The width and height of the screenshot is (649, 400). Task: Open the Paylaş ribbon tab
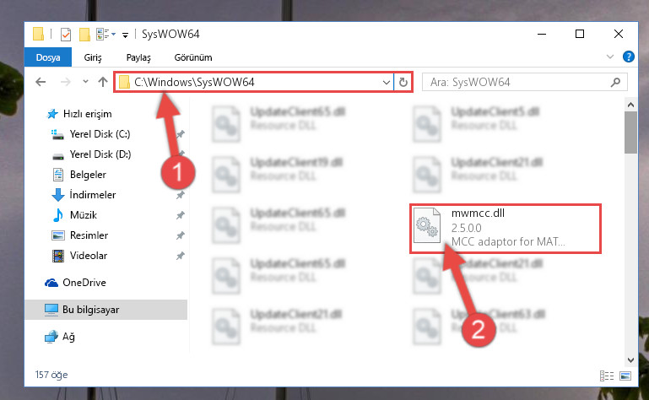click(x=138, y=57)
